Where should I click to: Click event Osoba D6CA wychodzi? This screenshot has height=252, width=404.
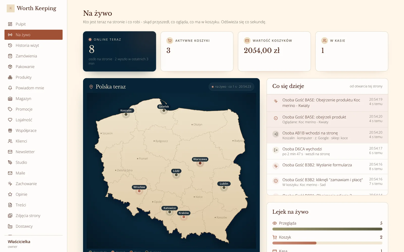coord(327,151)
